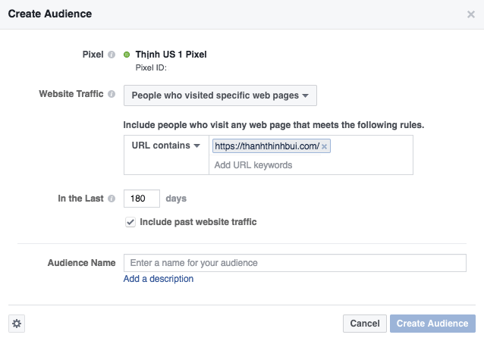Click the info icon beside Website Traffic
Image resolution: width=484 pixels, height=341 pixels.
click(x=112, y=94)
